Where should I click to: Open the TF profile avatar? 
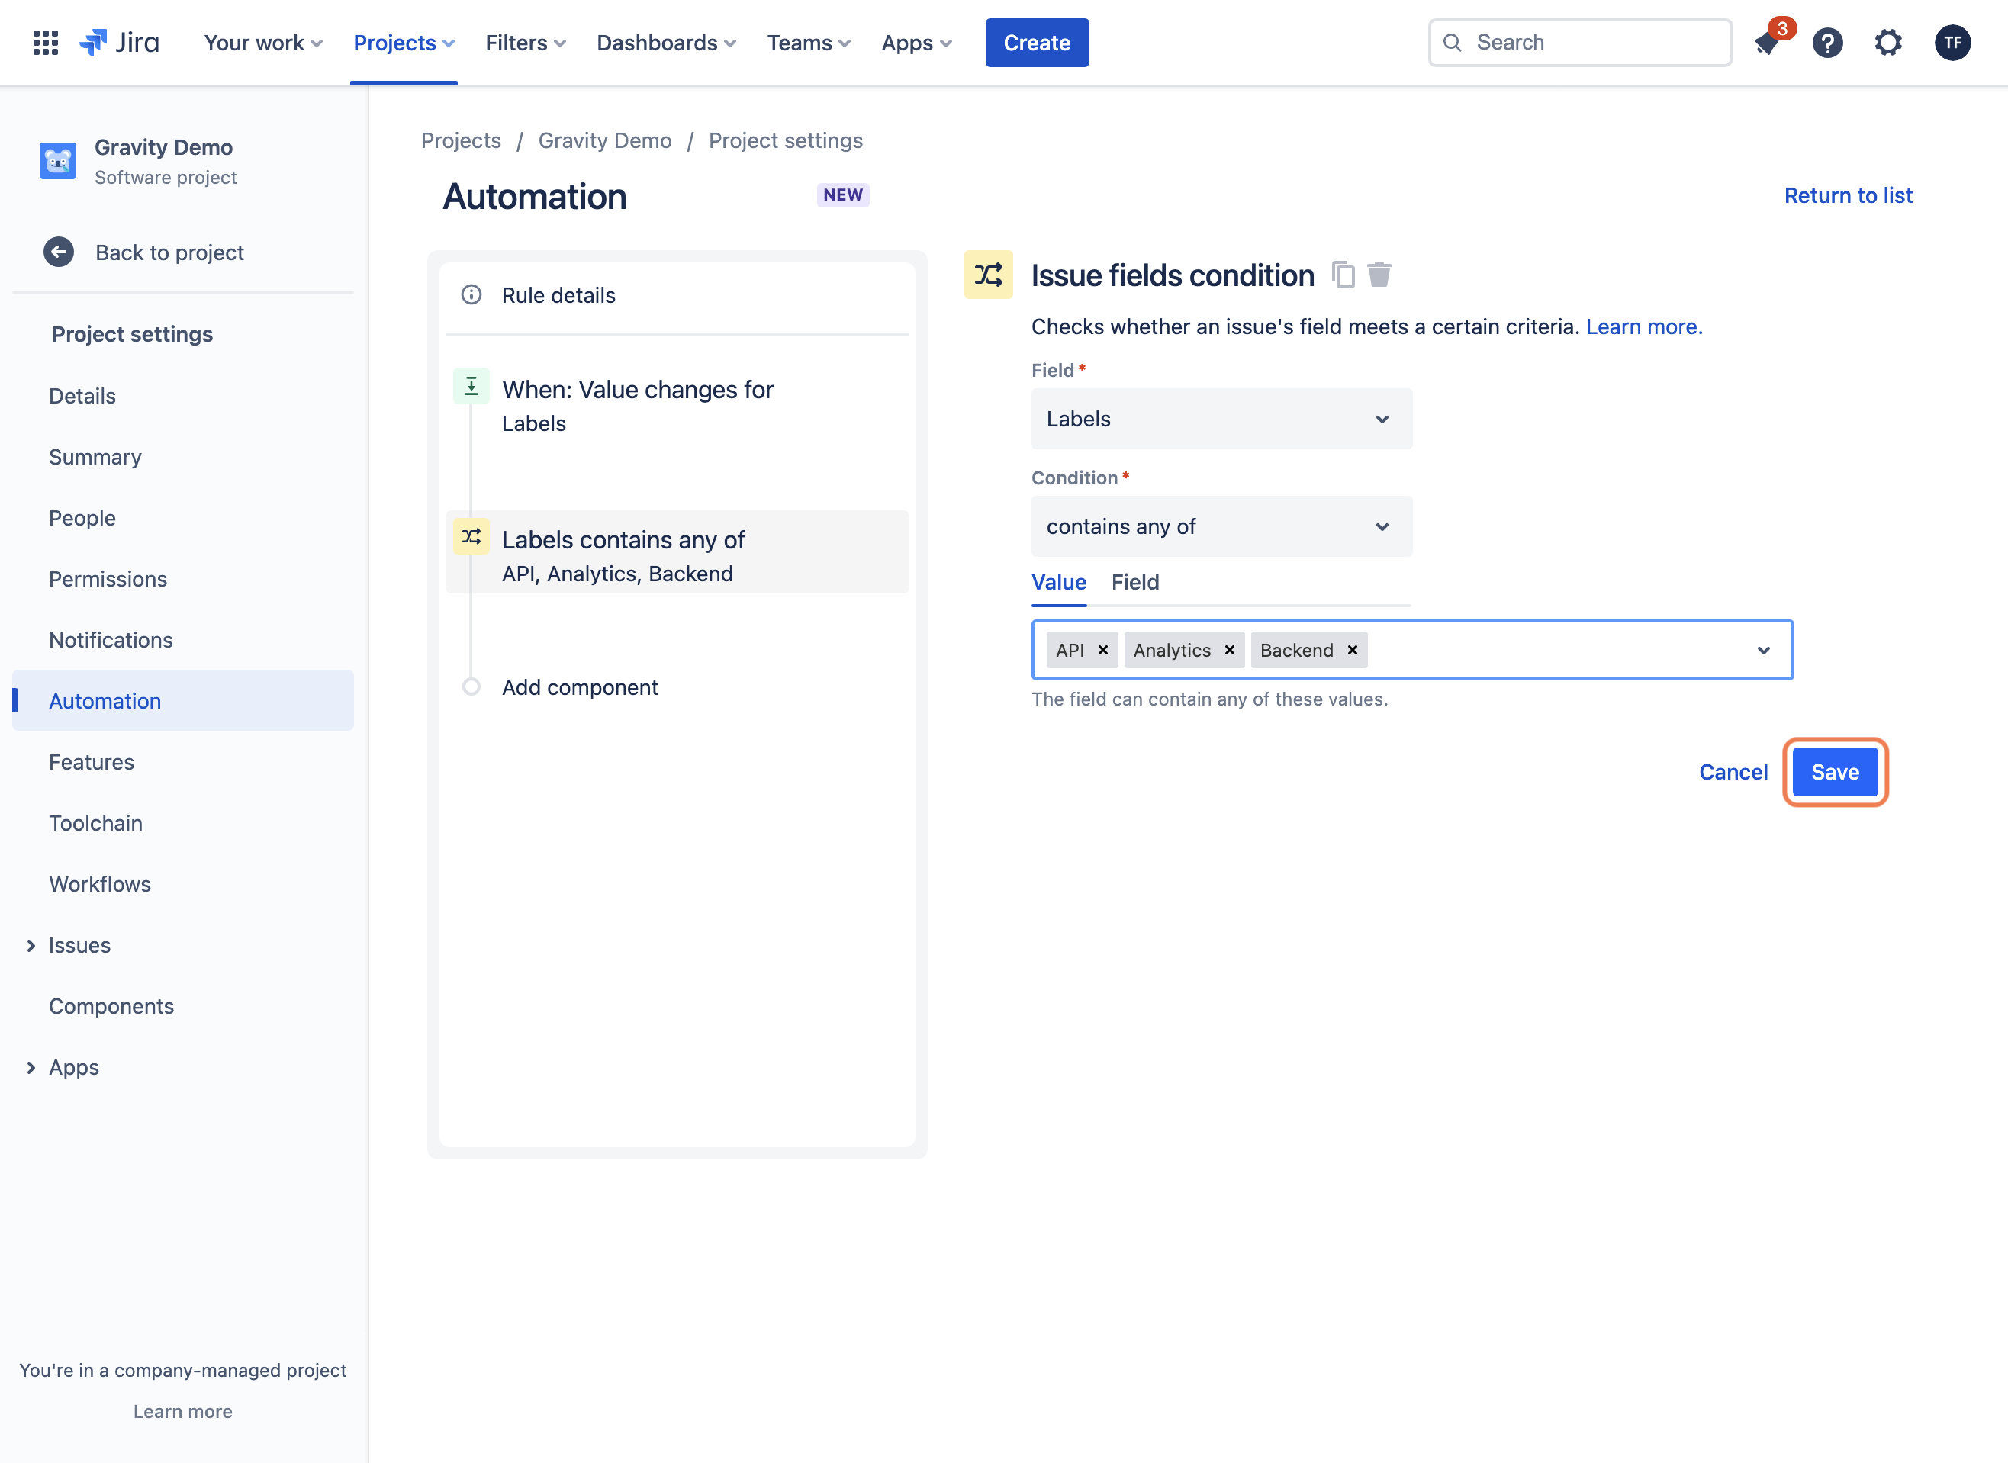point(1952,43)
